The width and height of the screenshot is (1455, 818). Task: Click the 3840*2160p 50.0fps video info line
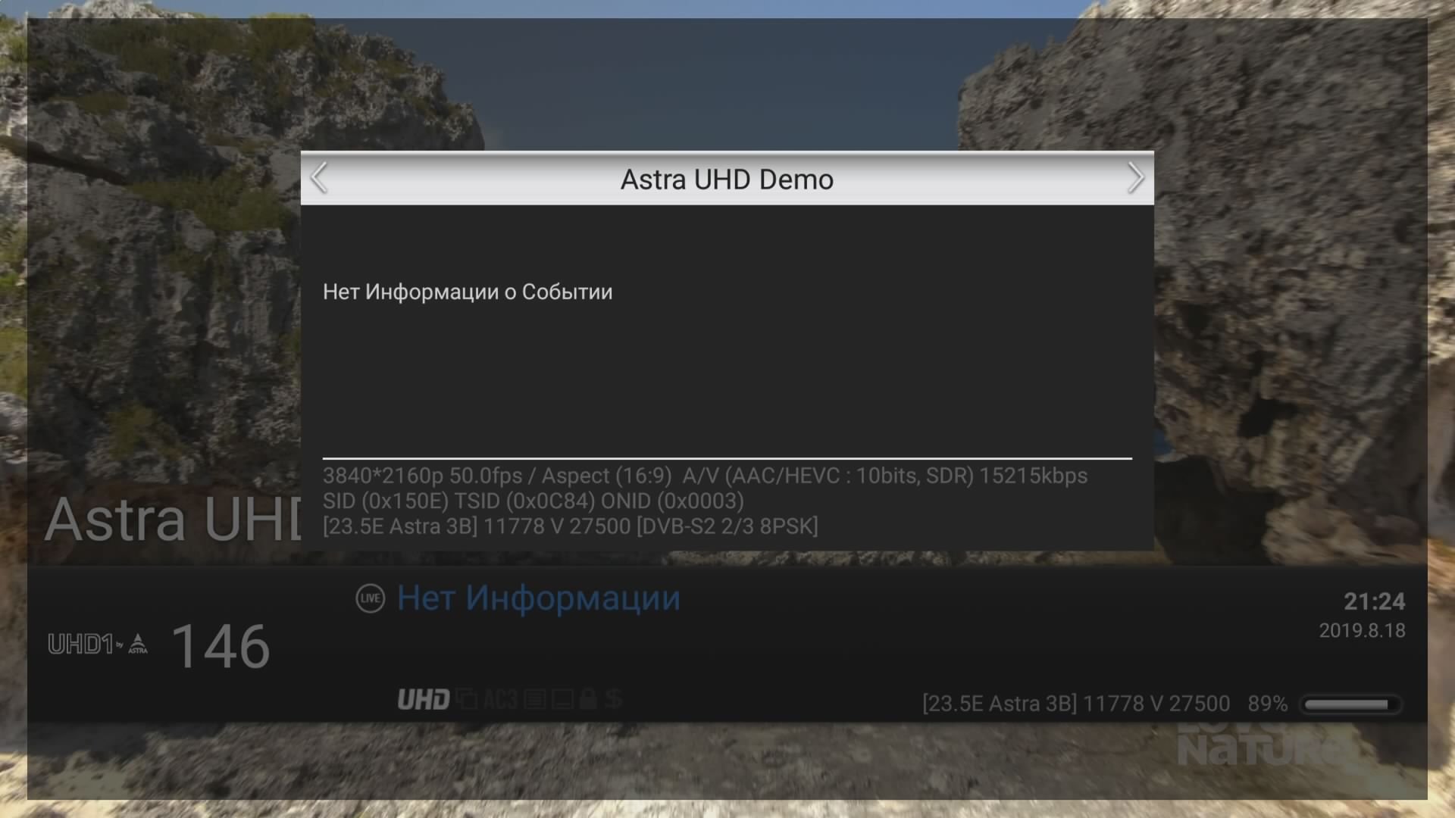pyautogui.click(x=705, y=476)
